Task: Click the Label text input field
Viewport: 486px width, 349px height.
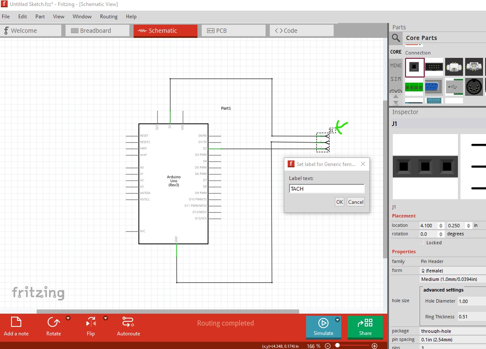Action: coord(327,189)
